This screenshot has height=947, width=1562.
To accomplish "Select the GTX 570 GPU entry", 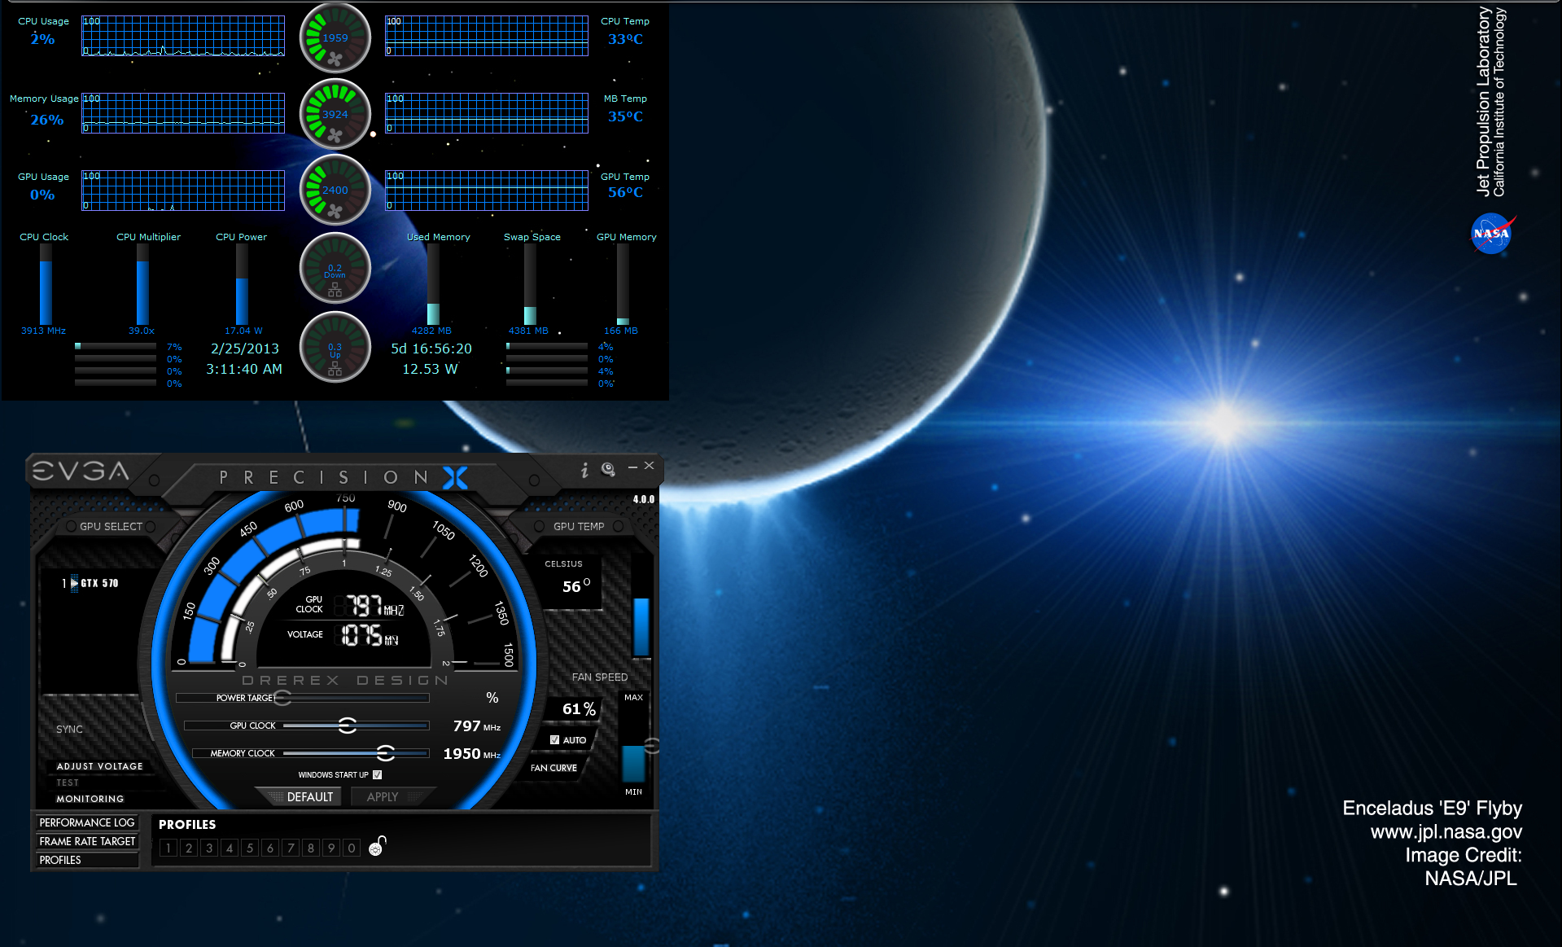I will point(90,583).
